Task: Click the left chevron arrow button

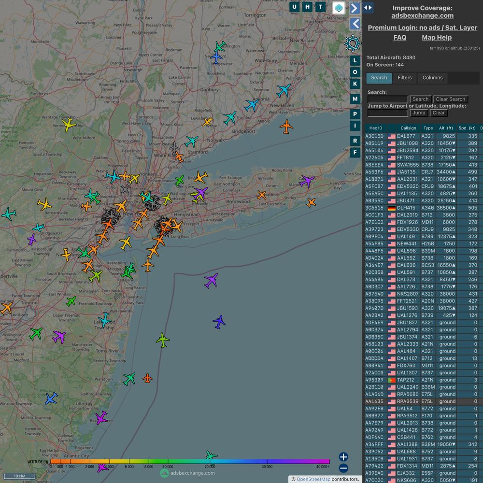Action: coord(355,24)
